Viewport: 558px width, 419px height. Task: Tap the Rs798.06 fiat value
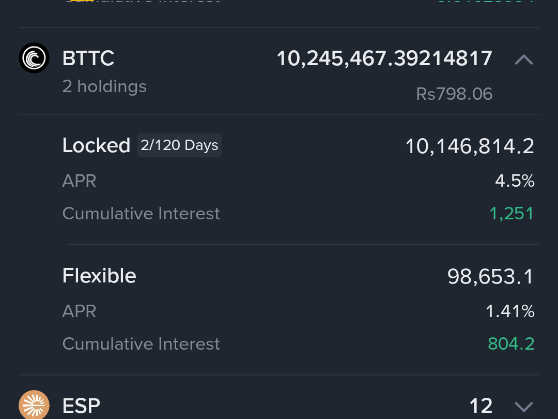454,94
